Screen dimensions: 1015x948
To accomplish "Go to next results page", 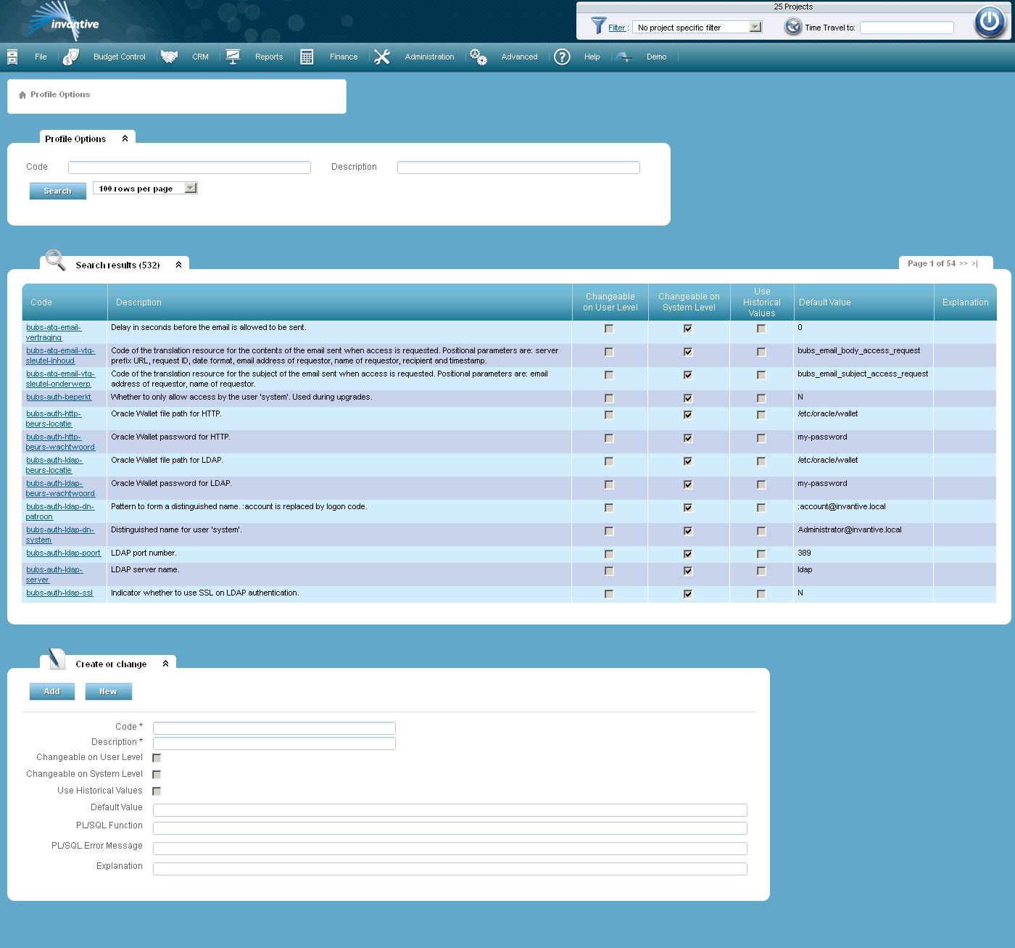I will tap(964, 263).
